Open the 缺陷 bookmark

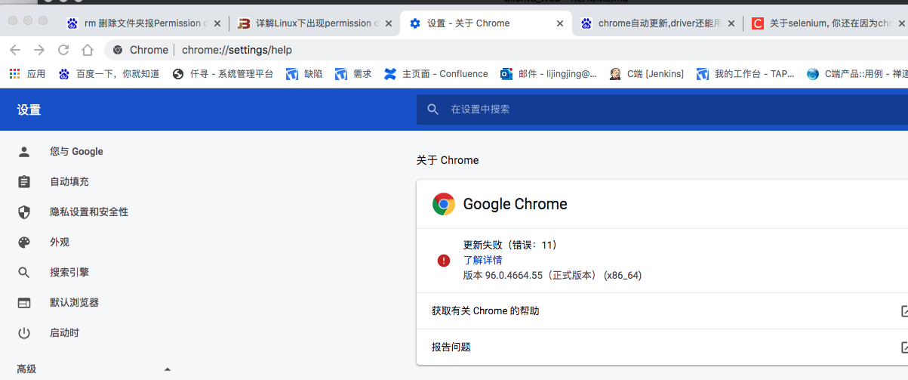[304, 74]
